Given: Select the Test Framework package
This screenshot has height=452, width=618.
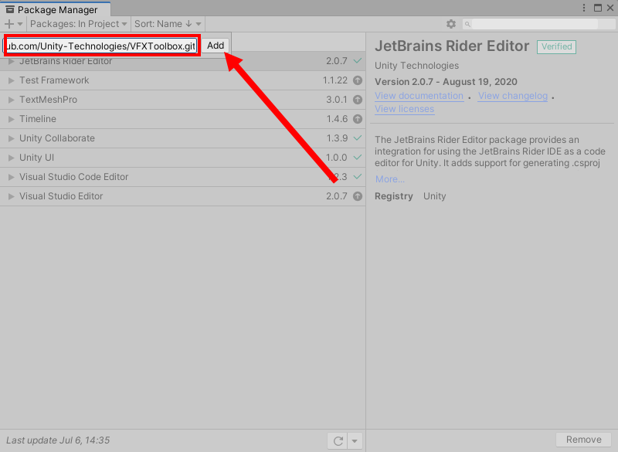Looking at the screenshot, I should click(x=182, y=80).
